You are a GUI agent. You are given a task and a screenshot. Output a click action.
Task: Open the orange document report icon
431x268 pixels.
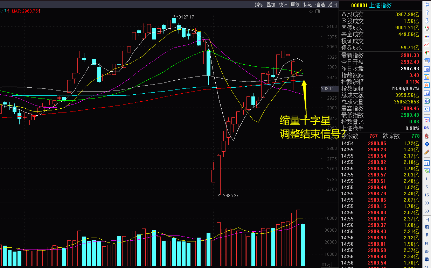tap(426, 85)
